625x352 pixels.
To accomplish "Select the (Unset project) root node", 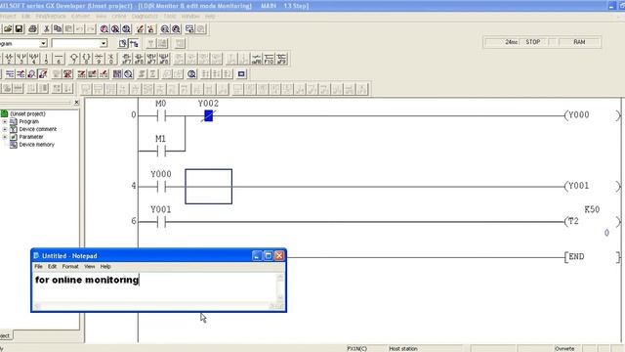I will [27, 113].
